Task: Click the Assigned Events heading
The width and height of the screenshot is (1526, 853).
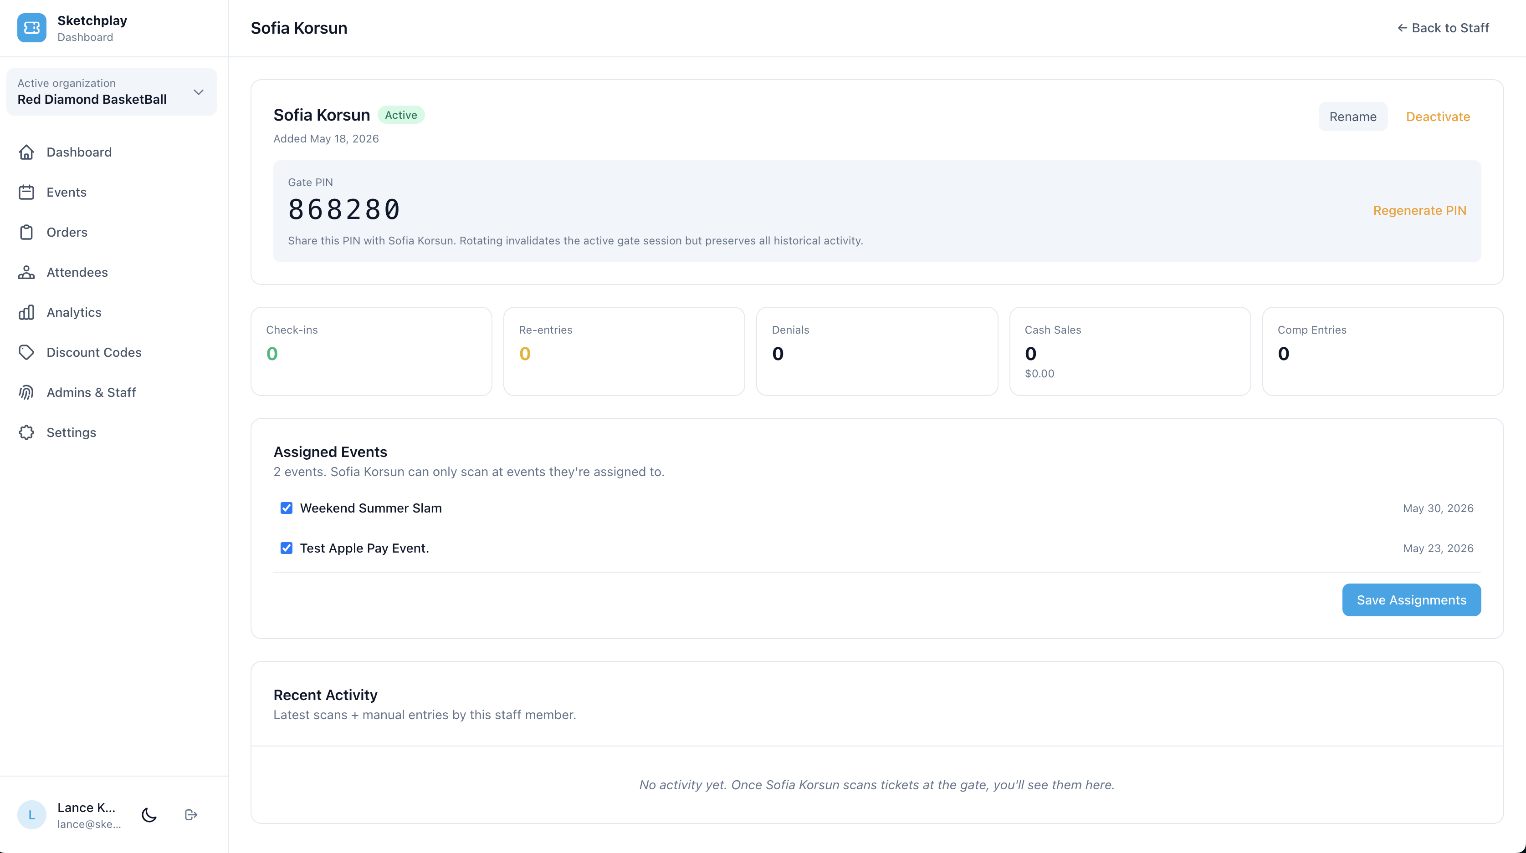Action: coord(330,452)
